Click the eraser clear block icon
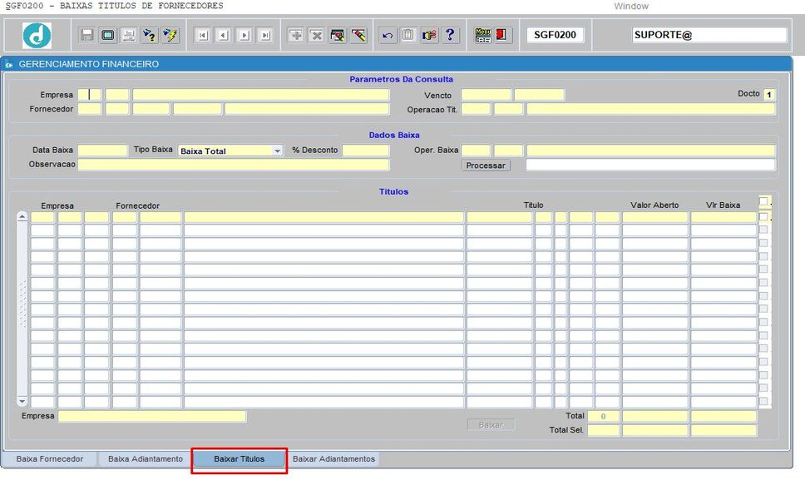Viewport: 805px width, 480px height. (x=358, y=35)
